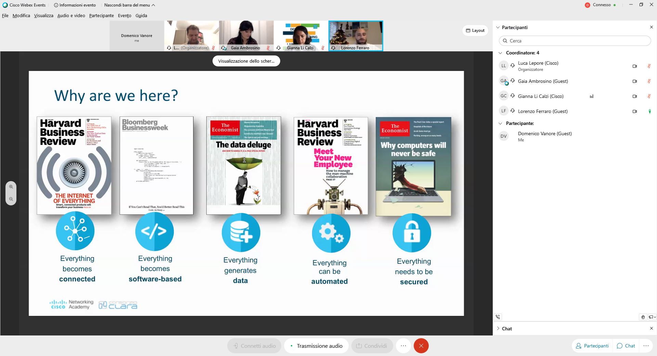
Task: Click Gaia Ambrosino's muted microphone icon
Action: (649, 81)
